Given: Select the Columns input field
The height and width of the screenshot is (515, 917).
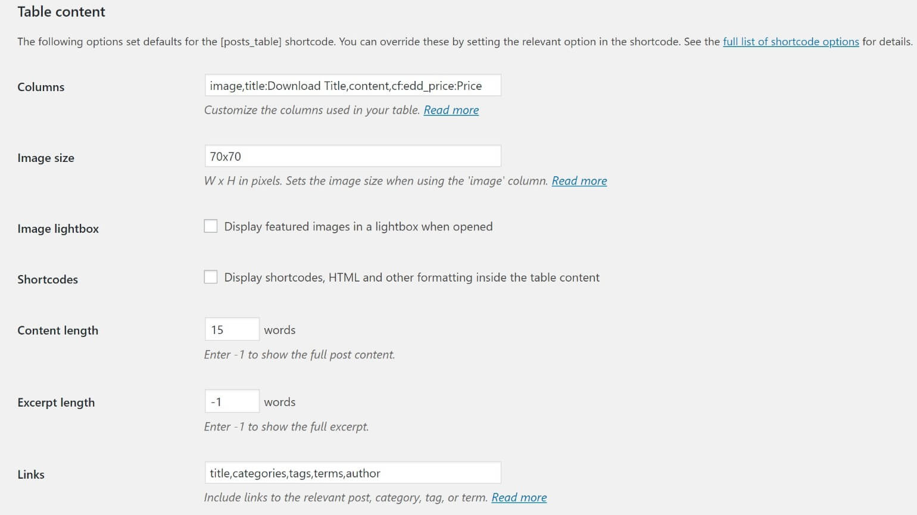Looking at the screenshot, I should (x=353, y=85).
